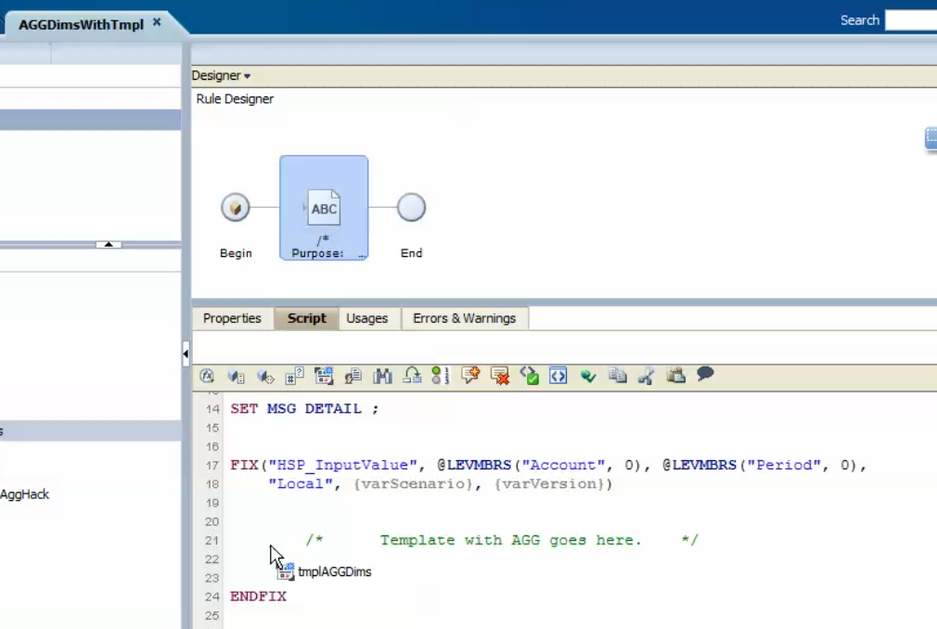Paste using the clipboard icon
The height and width of the screenshot is (629, 937).
pyautogui.click(x=676, y=375)
